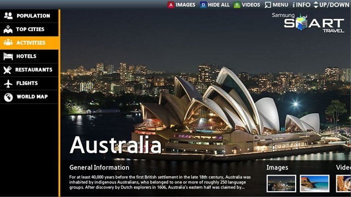Viewport: 351px width, 197px height.
Task: Open the beach coastline image thumbnail
Action: click(314, 183)
